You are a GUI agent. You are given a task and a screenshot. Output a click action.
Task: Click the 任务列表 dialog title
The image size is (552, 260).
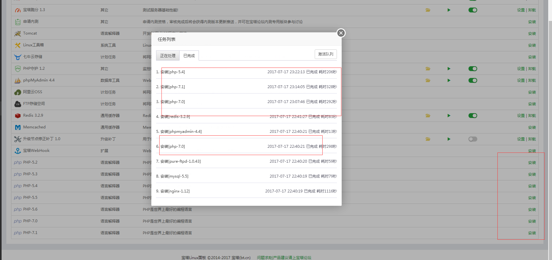167,39
